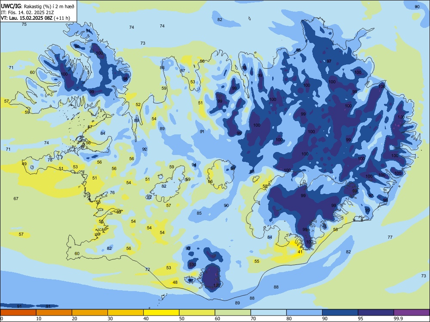Click the humidity value '41' in the yellow area
430x322 pixels.
300,252
